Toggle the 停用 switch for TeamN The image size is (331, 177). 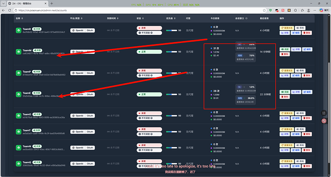300,145
